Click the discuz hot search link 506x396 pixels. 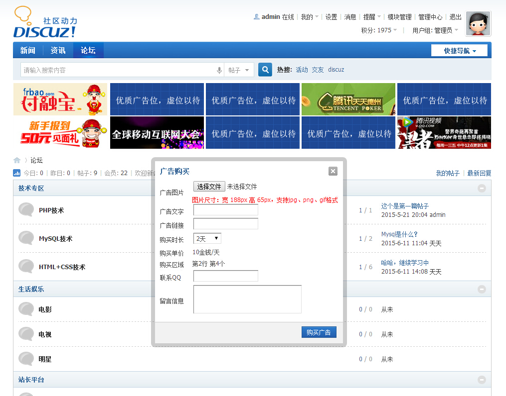coord(336,70)
